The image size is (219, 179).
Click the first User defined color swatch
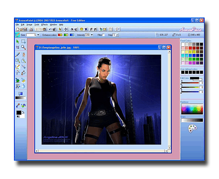183,73
